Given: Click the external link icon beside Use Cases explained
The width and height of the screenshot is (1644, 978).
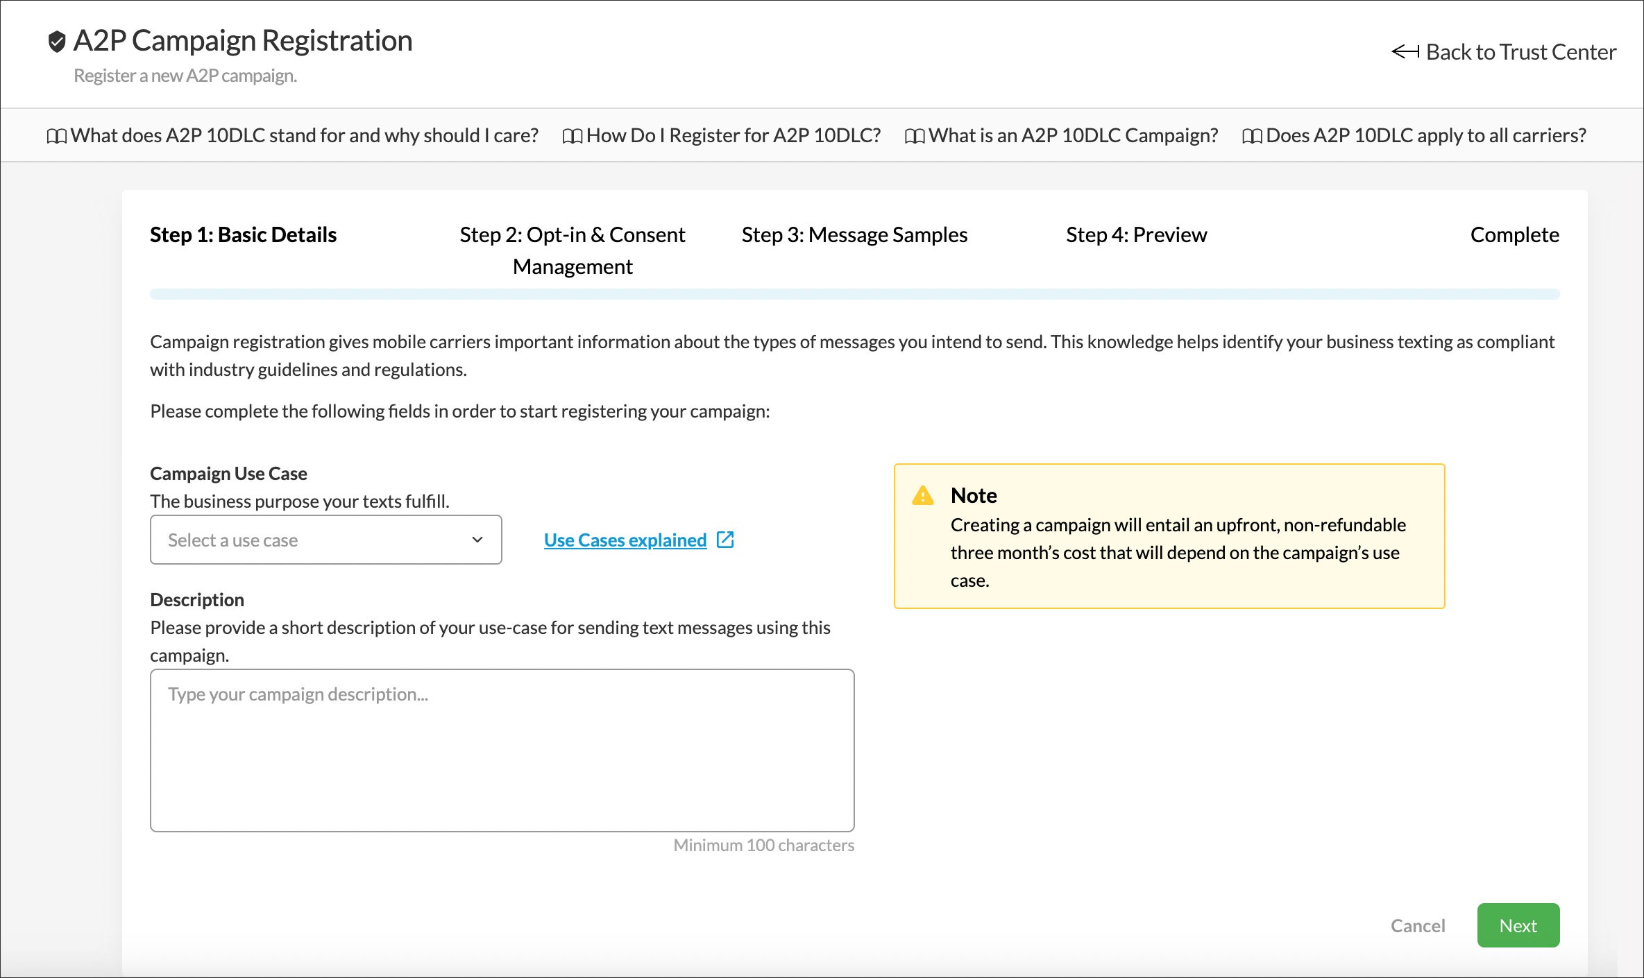Looking at the screenshot, I should pos(725,540).
